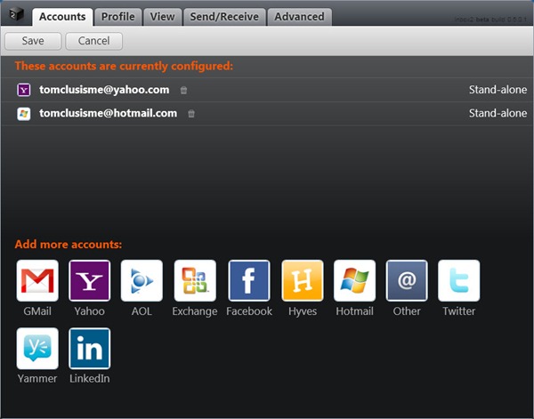The image size is (534, 419).
Task: Click the Windows icon beside tomclusisme@hotmail.com
Action: pos(24,114)
